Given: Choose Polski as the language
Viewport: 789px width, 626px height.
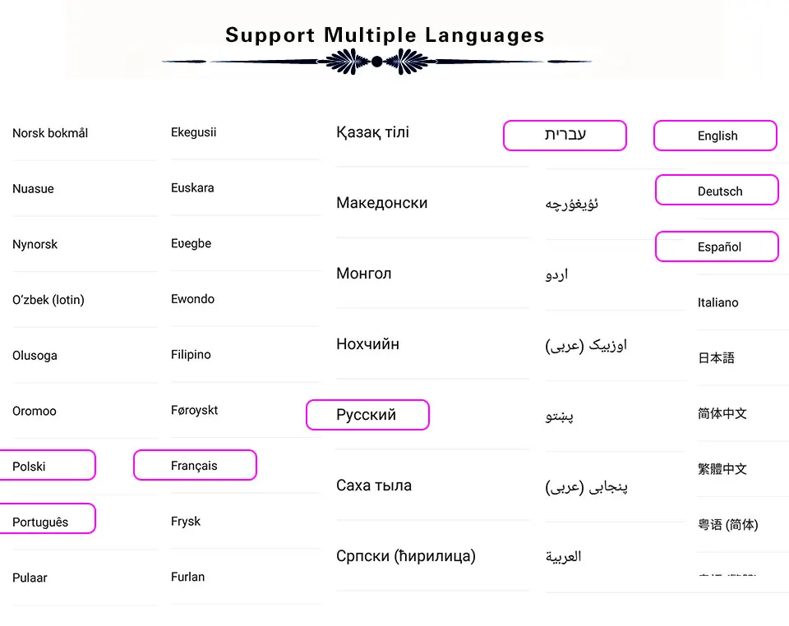Looking at the screenshot, I should [30, 467].
